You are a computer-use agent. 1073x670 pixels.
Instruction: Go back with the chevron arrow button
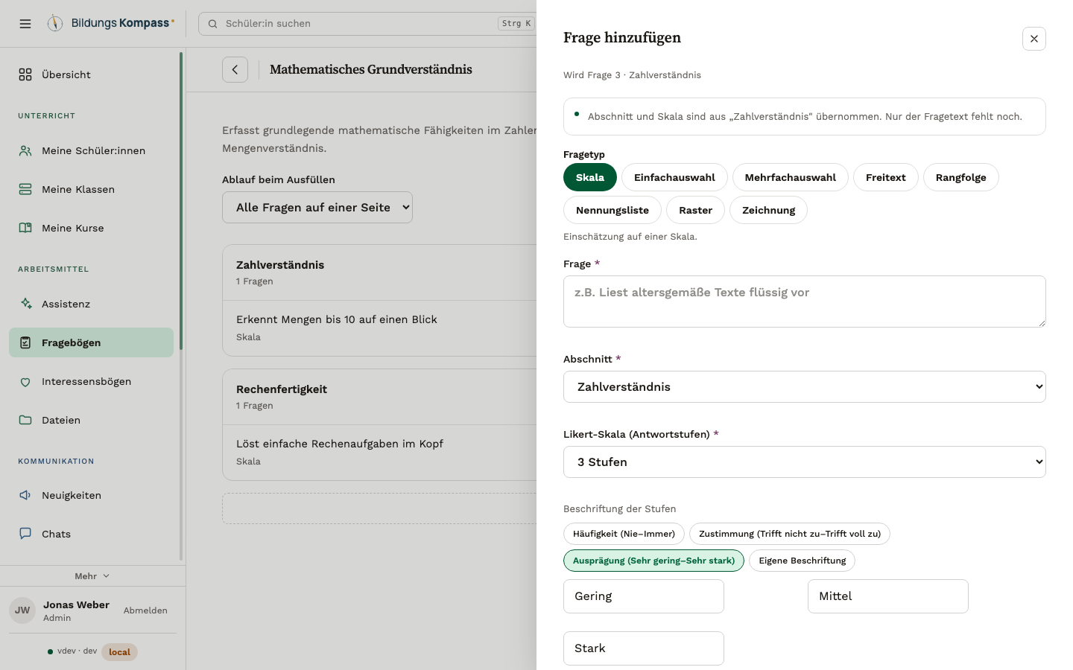(x=235, y=69)
